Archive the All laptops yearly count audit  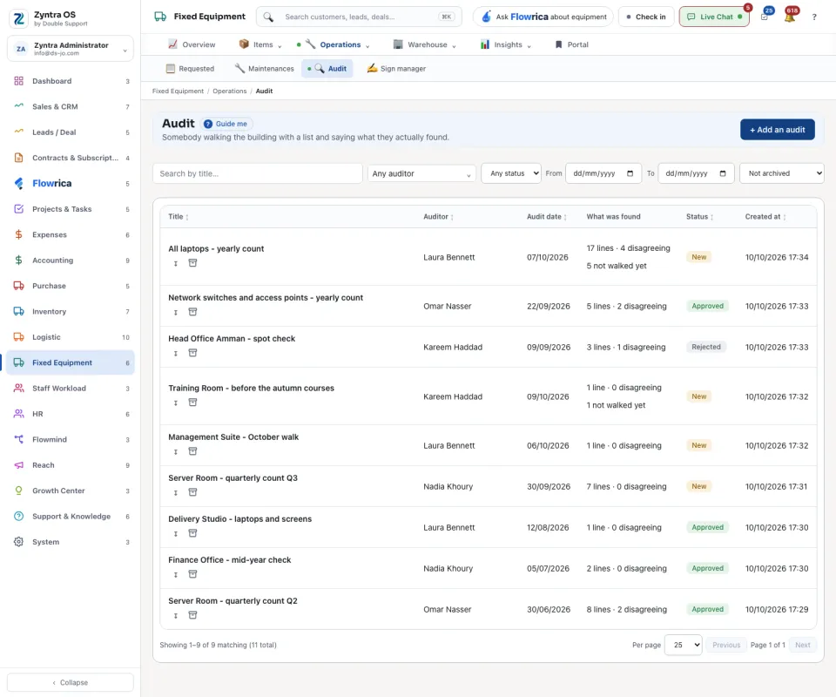[x=193, y=263]
